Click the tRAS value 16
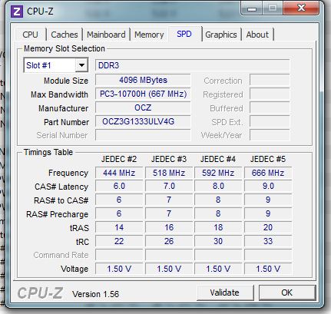The width and height of the screenshot is (331, 314). click(x=169, y=227)
